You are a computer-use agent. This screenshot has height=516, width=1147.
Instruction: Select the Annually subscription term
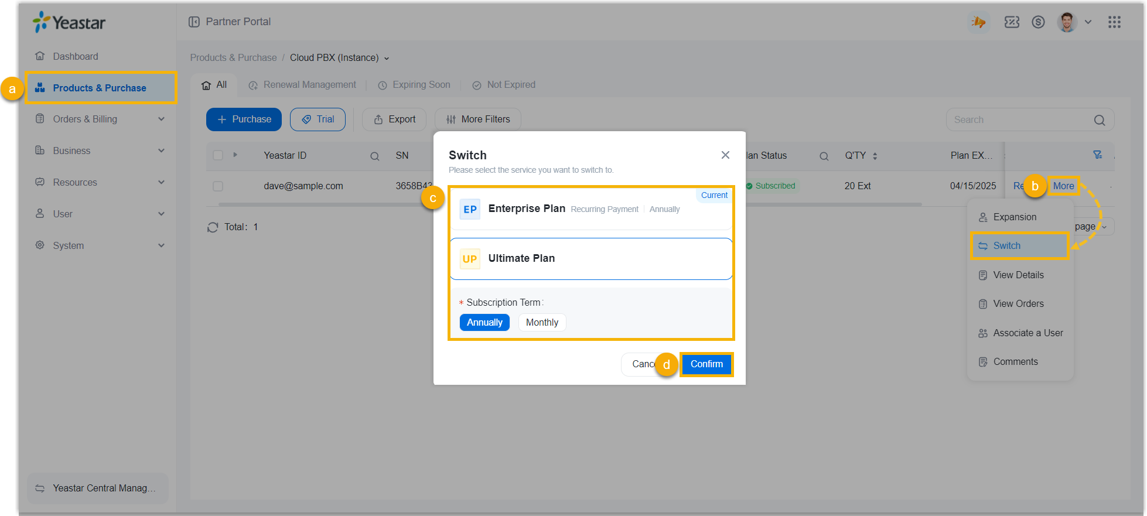point(484,323)
